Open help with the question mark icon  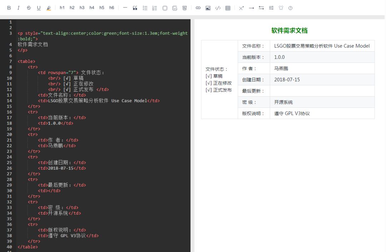(x=291, y=8)
